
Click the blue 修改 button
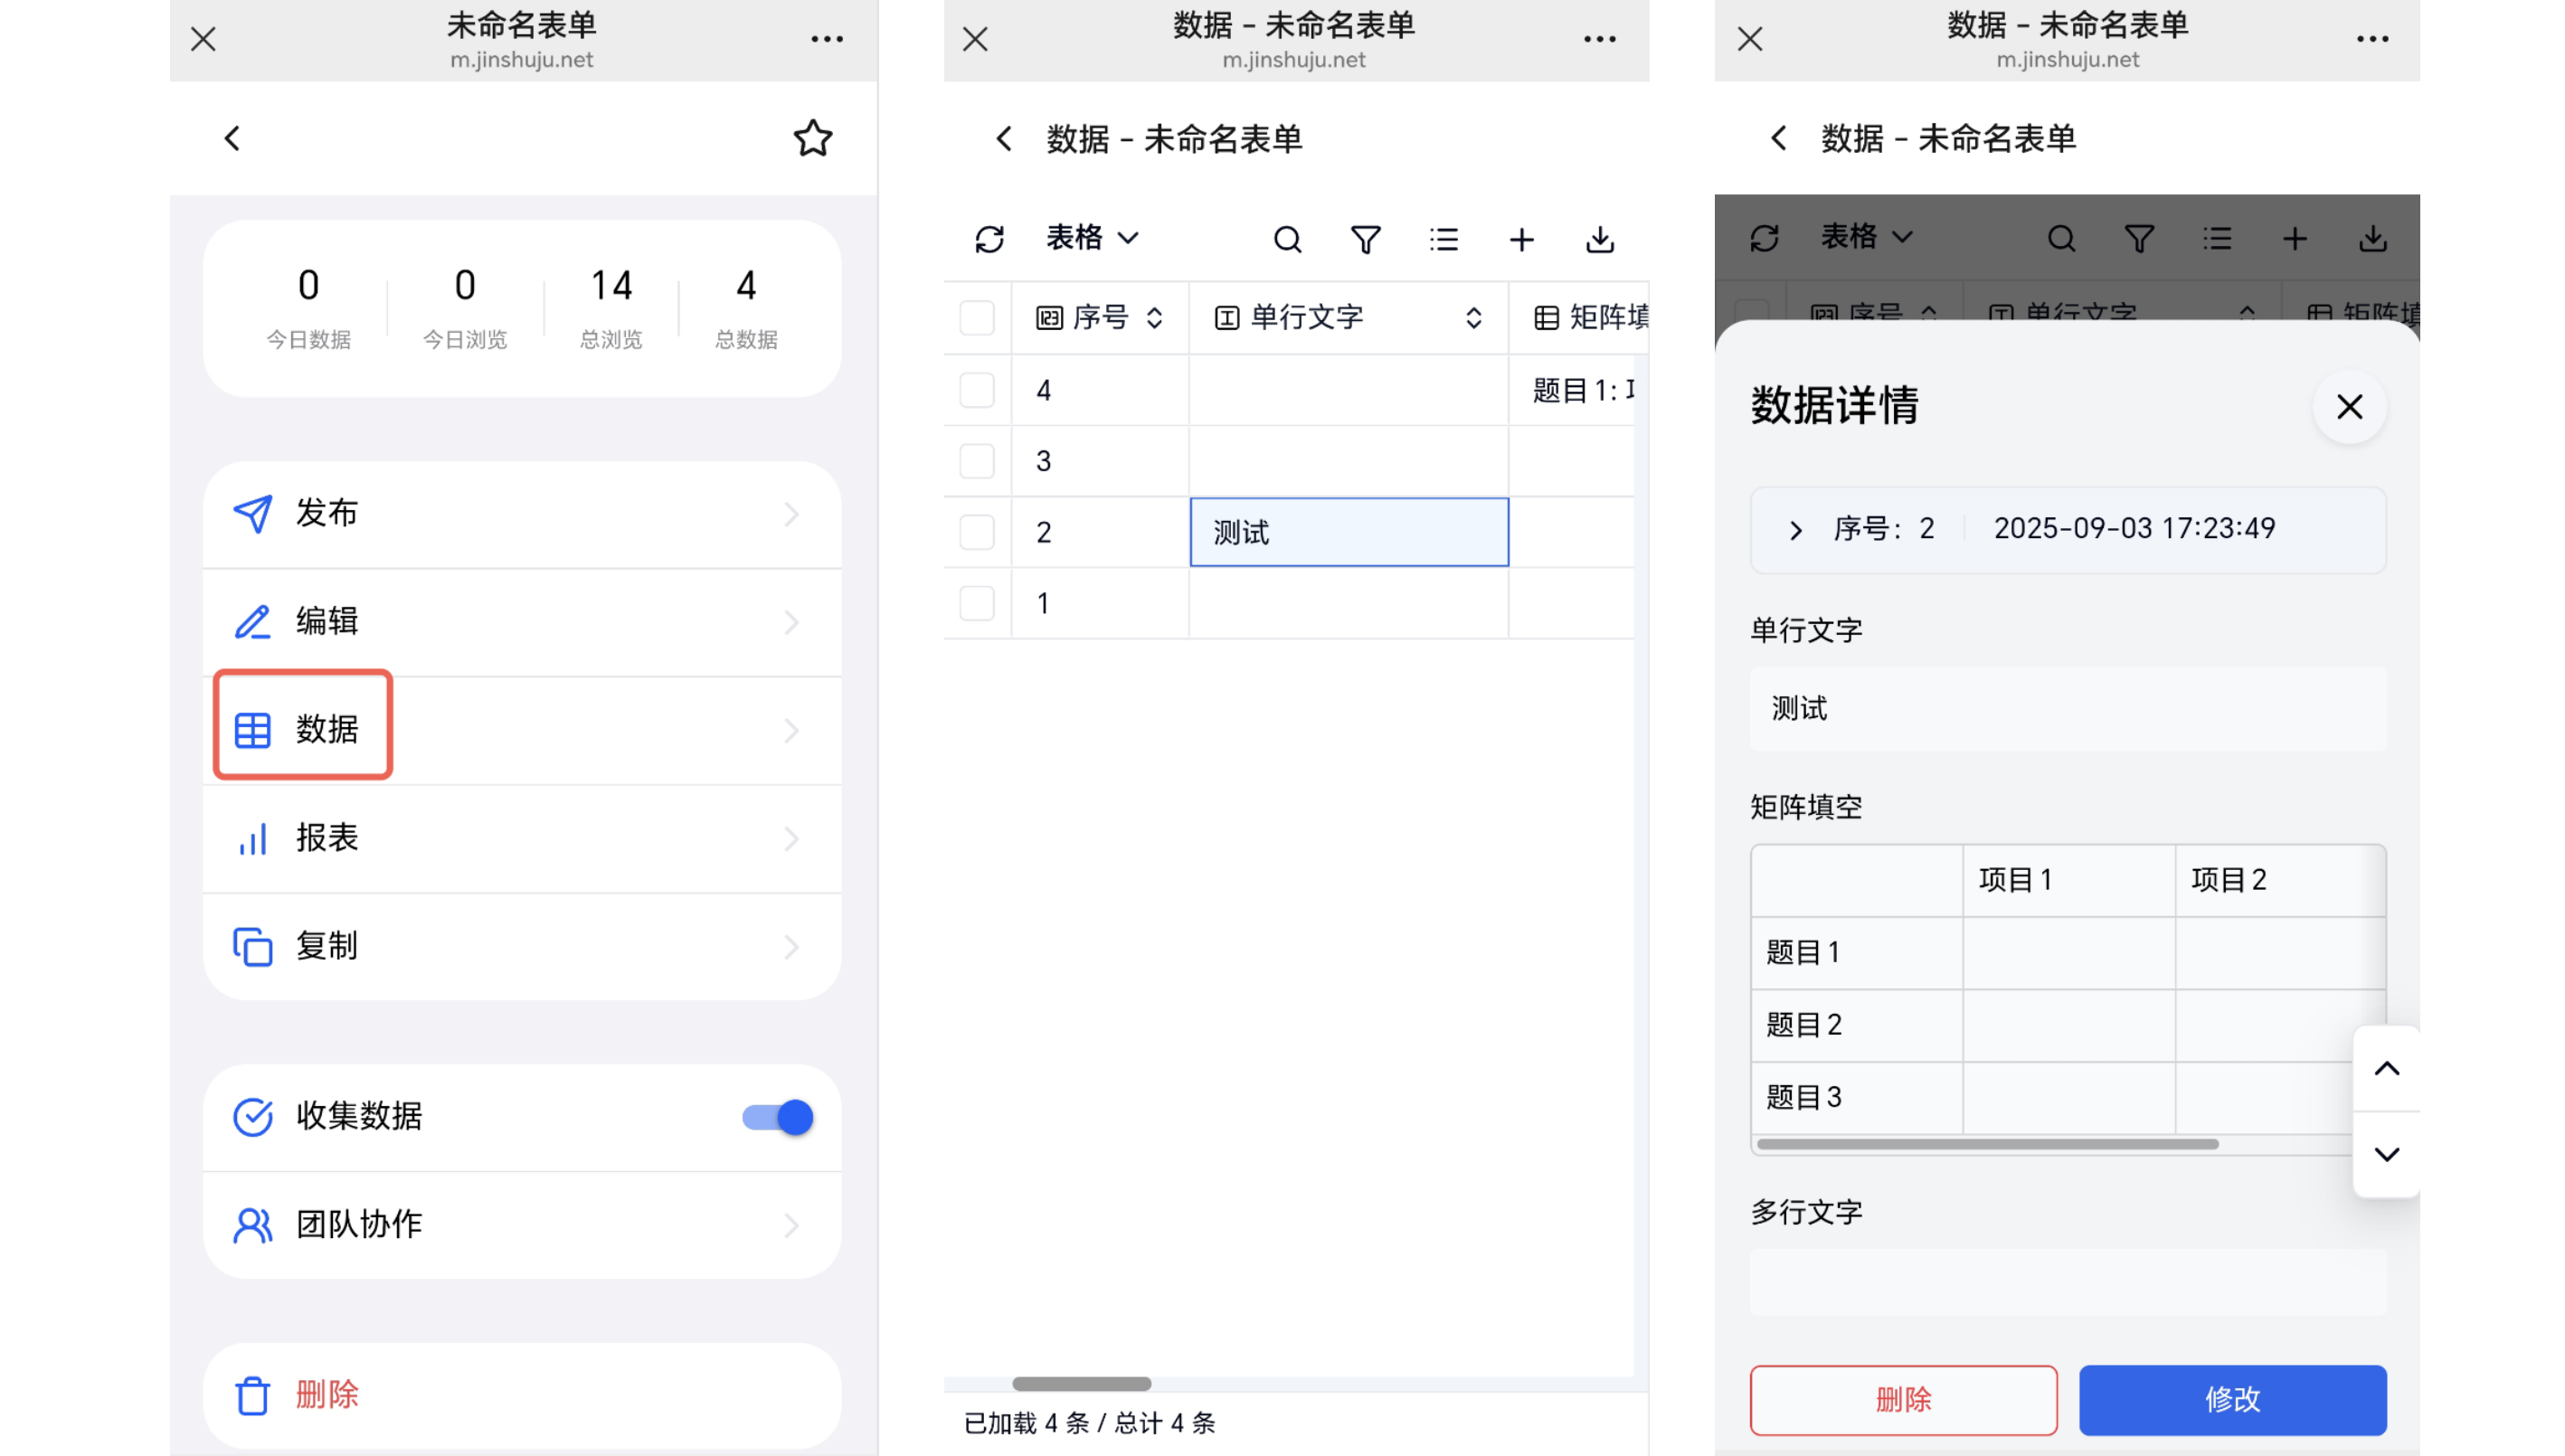click(2232, 1399)
